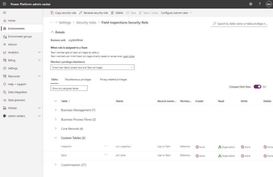
Task: Turn off the Compact Grid View toggle
Action: pyautogui.click(x=257, y=87)
